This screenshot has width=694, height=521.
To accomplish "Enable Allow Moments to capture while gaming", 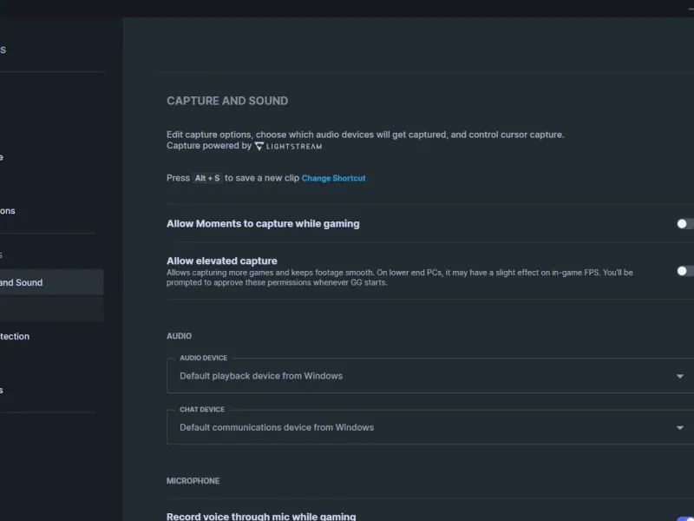I will click(684, 224).
